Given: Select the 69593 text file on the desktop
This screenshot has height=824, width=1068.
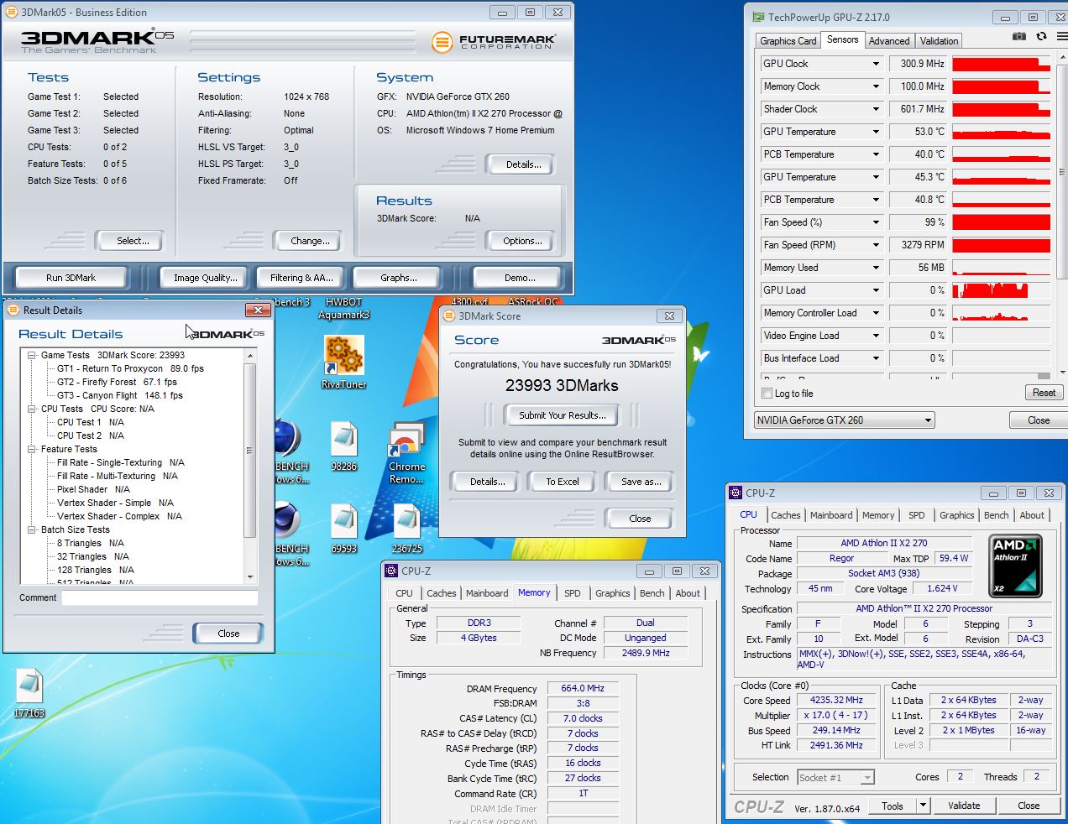Looking at the screenshot, I should point(343,529).
